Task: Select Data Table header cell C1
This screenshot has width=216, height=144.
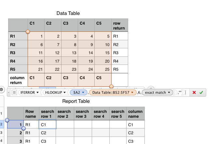Action: (36, 25)
